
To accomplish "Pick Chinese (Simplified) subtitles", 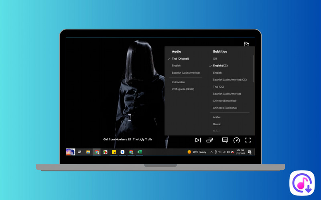I will (225, 101).
